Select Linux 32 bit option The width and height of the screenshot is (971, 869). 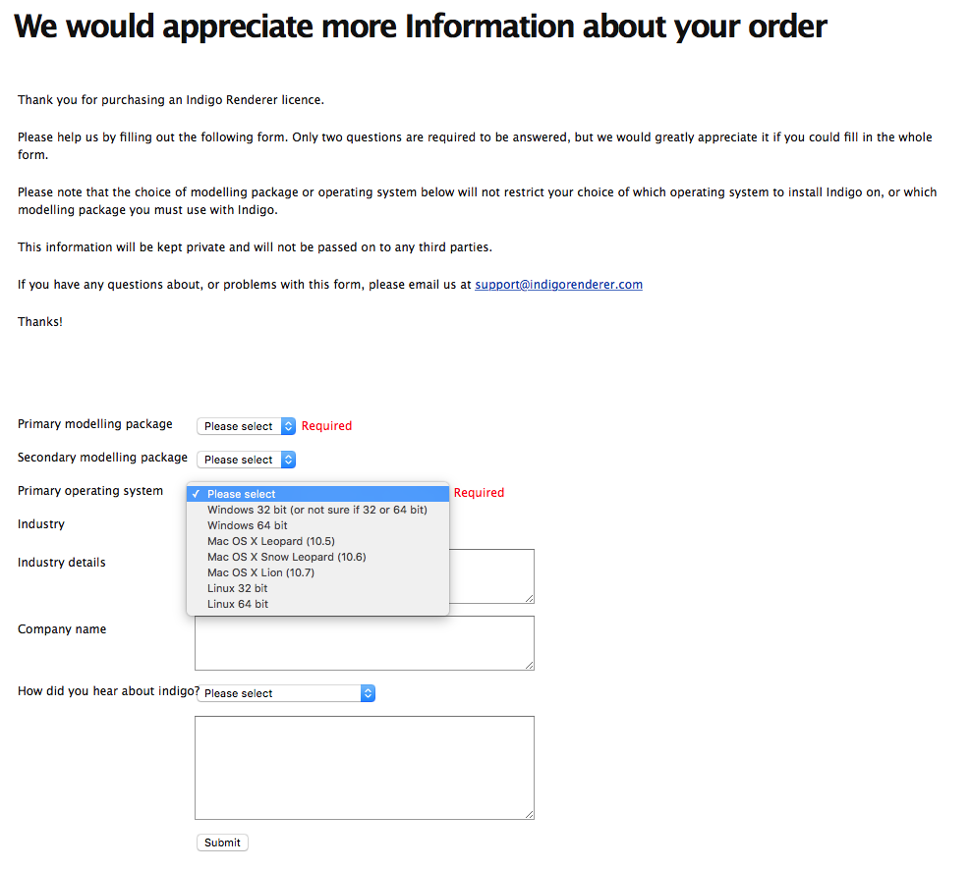[317, 588]
